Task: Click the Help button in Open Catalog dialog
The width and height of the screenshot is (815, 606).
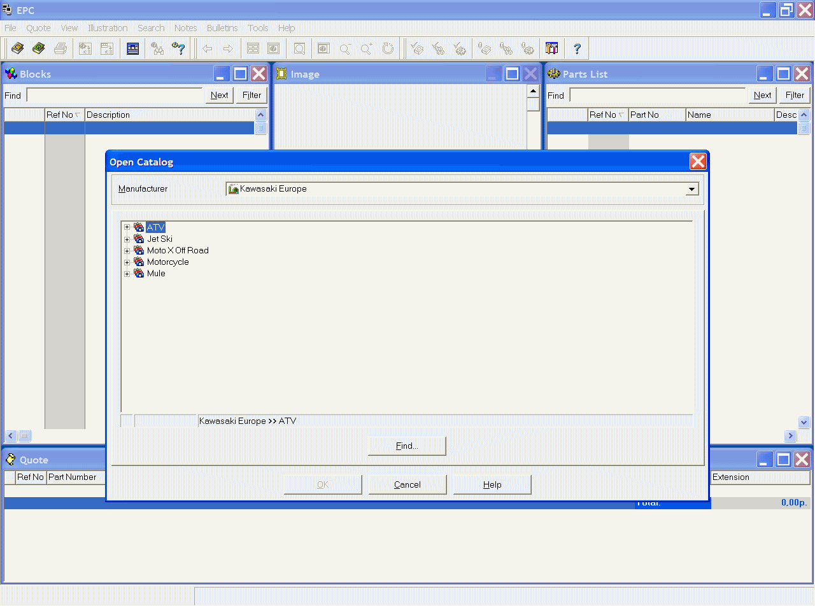Action: pyautogui.click(x=492, y=484)
